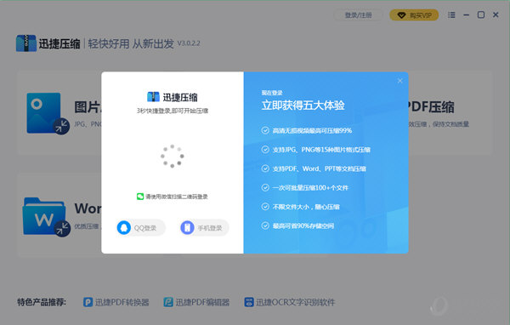Image resolution: width=510 pixels, height=325 pixels.
Task: Open the 登录/注册 button in title bar
Action: click(x=358, y=15)
